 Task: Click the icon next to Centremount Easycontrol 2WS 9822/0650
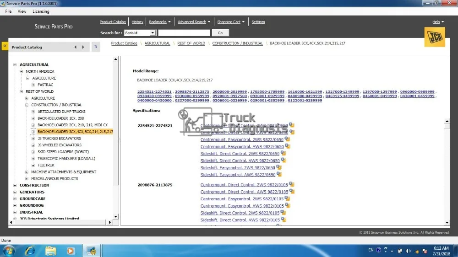coord(288,139)
